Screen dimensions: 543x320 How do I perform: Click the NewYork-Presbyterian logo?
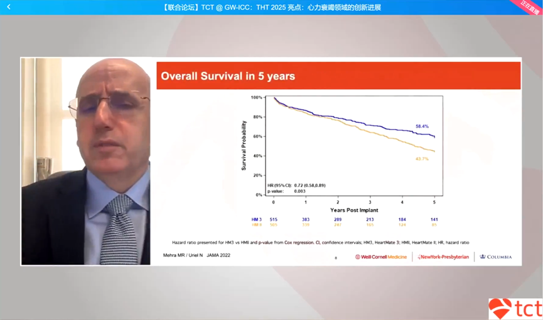tap(444, 257)
